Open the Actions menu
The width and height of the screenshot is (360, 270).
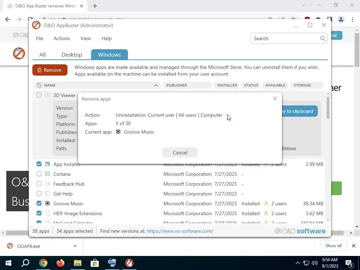(62, 38)
